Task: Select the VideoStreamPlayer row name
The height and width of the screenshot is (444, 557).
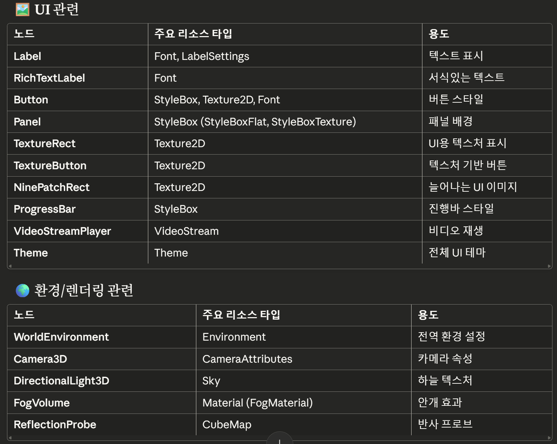Action: (x=62, y=231)
